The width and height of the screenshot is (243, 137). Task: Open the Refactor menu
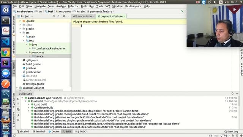73,6
